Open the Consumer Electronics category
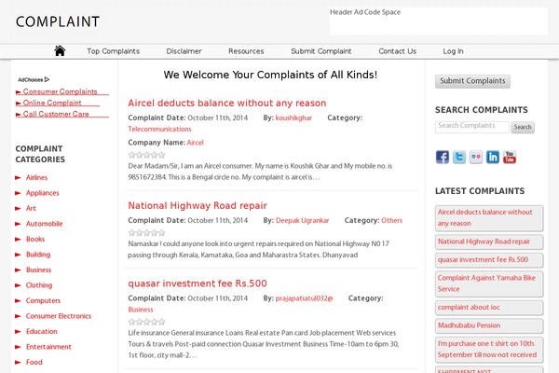The height and width of the screenshot is (373, 559). pos(59,316)
